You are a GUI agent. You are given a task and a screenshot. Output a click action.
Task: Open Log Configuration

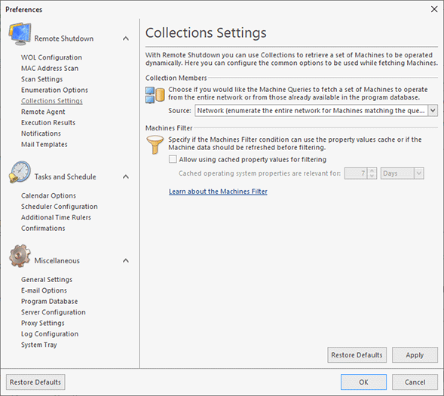[50, 334]
